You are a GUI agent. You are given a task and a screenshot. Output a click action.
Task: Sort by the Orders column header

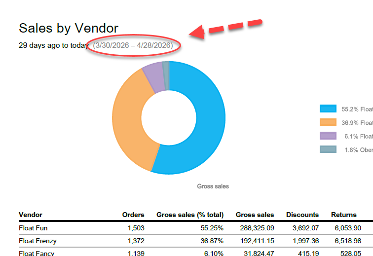coord(133,215)
